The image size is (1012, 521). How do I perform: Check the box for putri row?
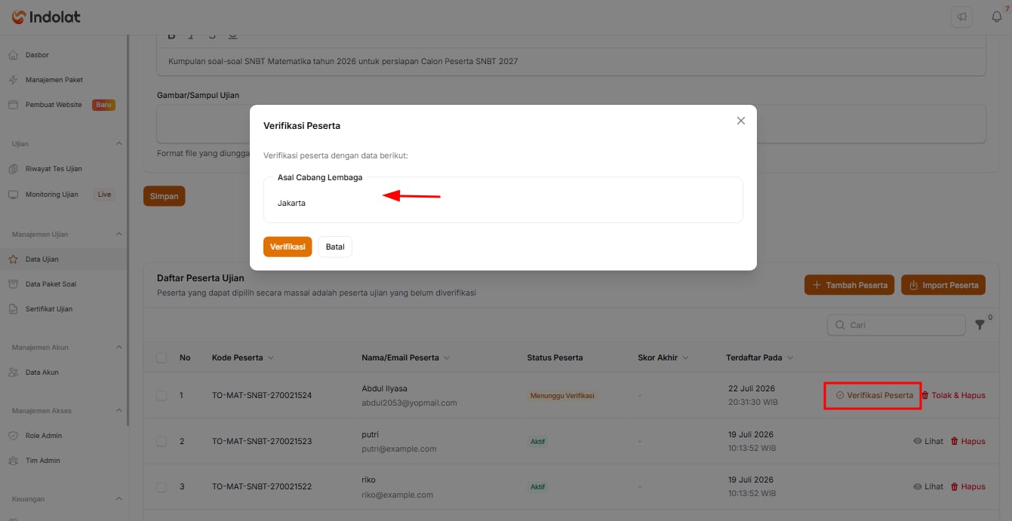(x=161, y=442)
